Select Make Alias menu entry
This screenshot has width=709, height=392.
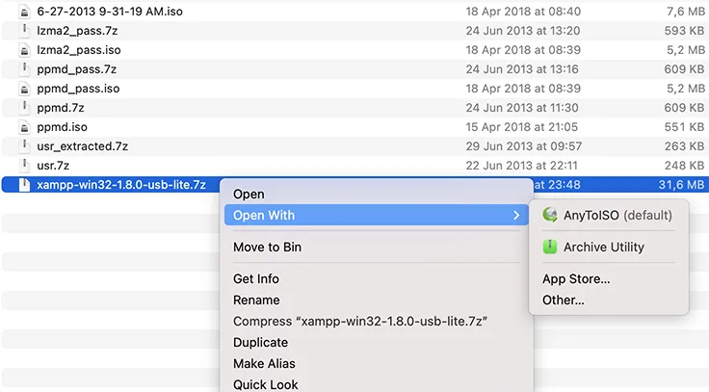tap(264, 364)
